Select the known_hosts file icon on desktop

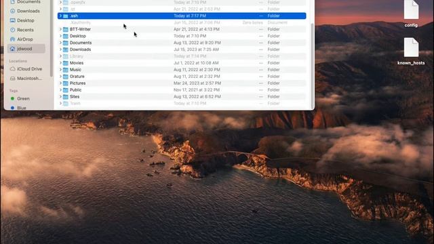click(x=411, y=47)
